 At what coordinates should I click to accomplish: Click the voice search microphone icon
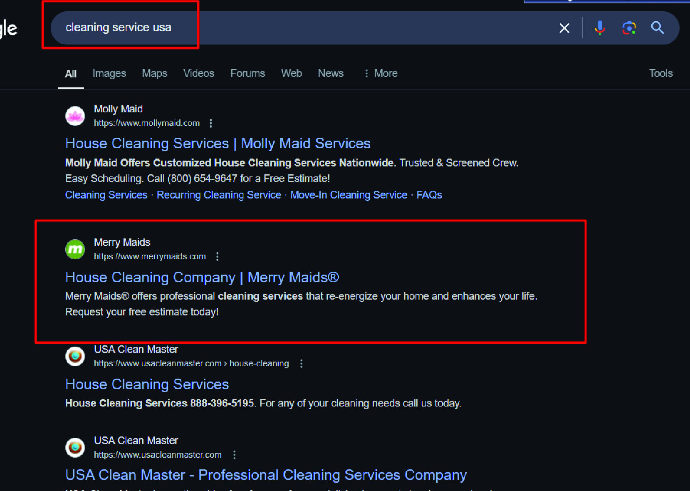pos(600,28)
